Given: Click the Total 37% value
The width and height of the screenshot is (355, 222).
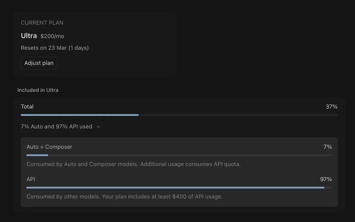Looking at the screenshot, I should [x=331, y=107].
